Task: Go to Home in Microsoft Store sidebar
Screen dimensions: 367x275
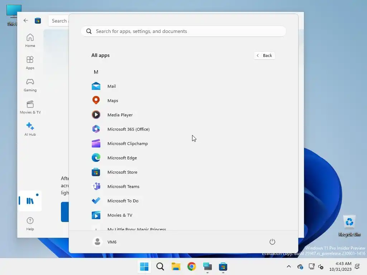Action: pos(30,40)
